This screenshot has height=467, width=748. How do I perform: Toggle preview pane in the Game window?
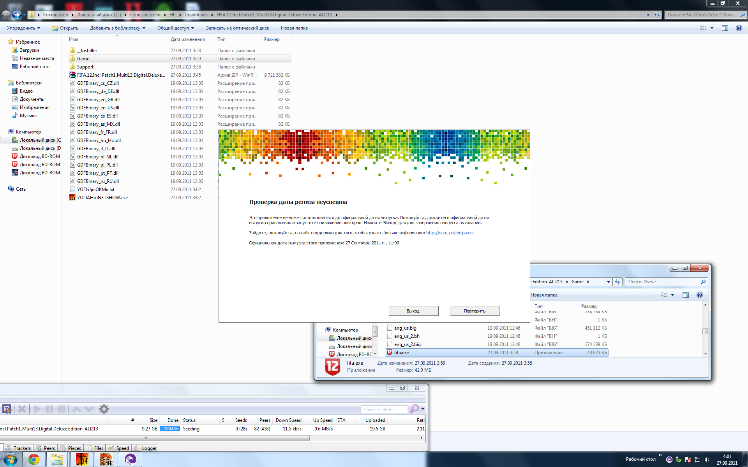click(x=686, y=295)
